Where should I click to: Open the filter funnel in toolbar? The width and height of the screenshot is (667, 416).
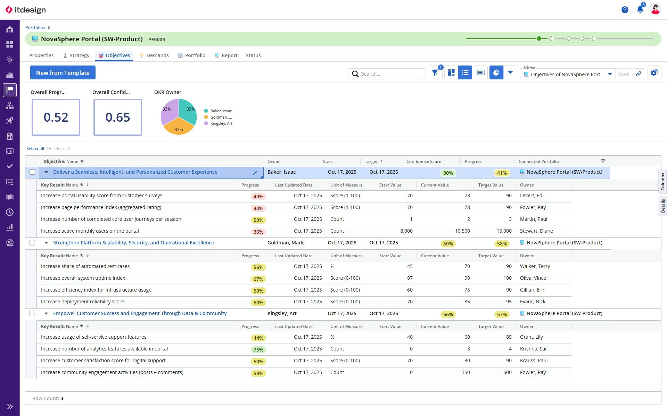[435, 73]
